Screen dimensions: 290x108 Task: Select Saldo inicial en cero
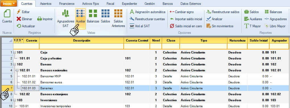coord(186,26)
